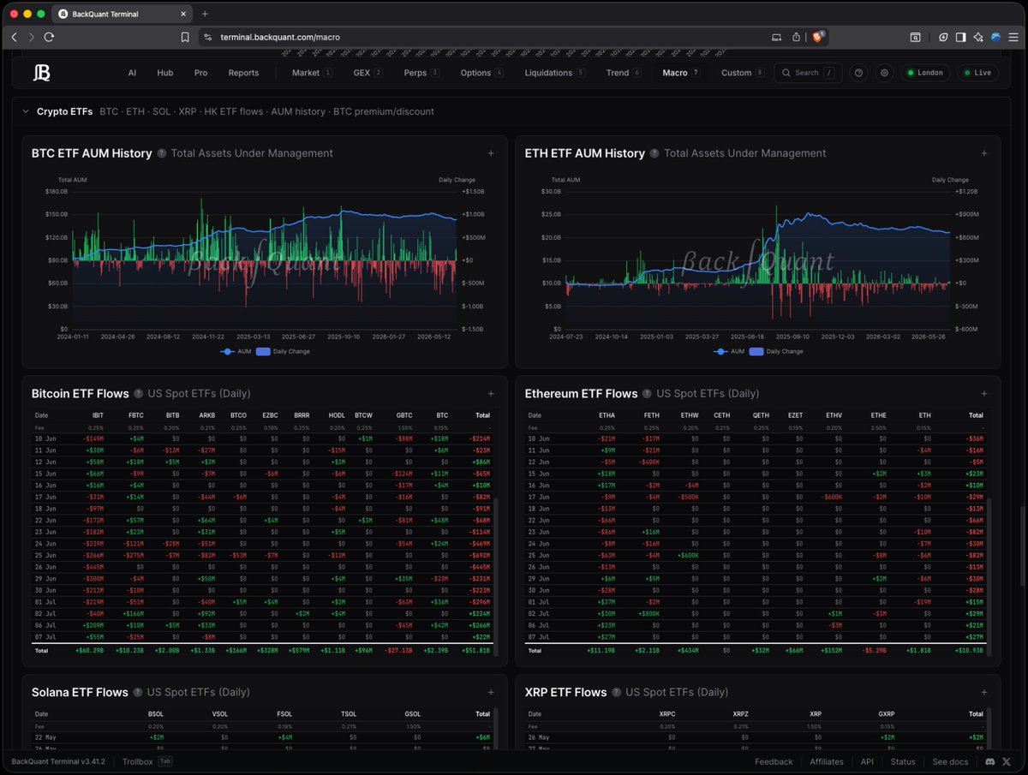
Task: Open the Trollbox in the footer
Action: pos(147,761)
